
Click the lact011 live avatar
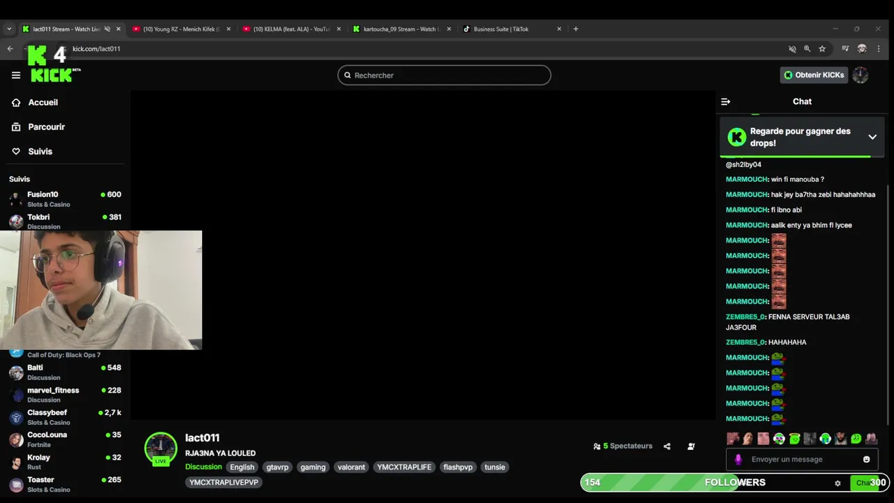point(161,449)
